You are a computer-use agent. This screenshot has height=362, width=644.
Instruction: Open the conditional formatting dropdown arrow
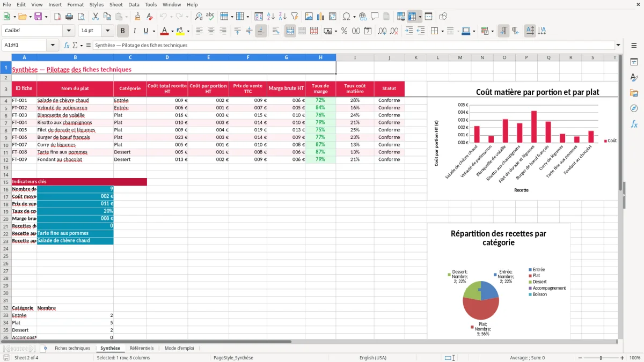492,31
